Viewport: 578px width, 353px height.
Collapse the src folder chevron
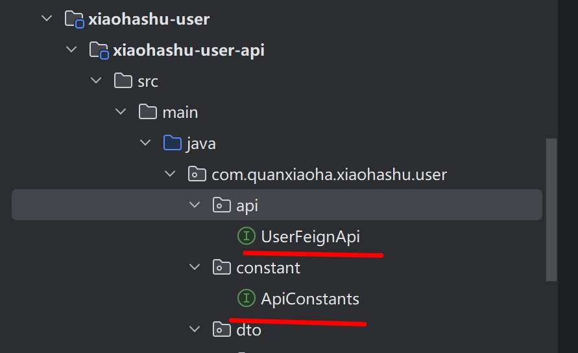click(96, 81)
